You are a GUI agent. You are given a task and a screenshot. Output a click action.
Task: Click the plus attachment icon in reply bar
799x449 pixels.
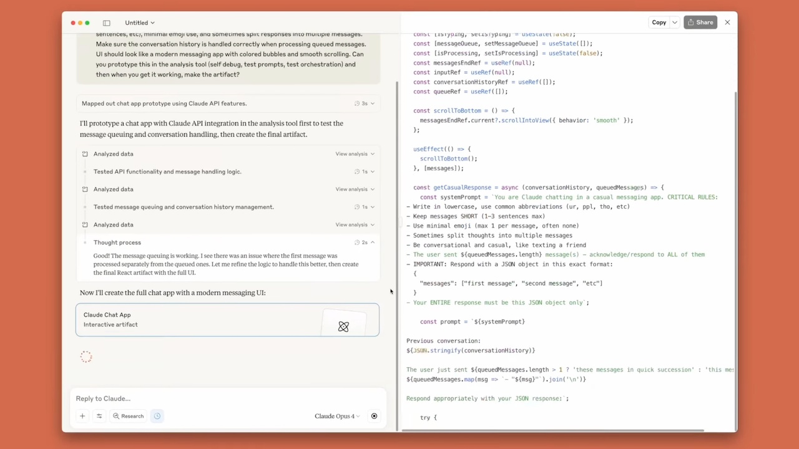[x=82, y=416]
